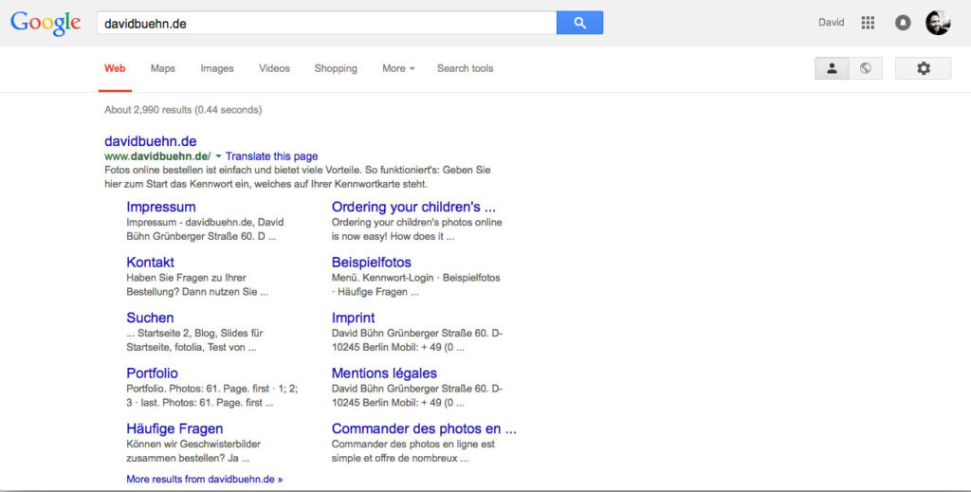Click 'Portfolio. Photos: 61' snippet text
This screenshot has height=492, width=971.
211,395
